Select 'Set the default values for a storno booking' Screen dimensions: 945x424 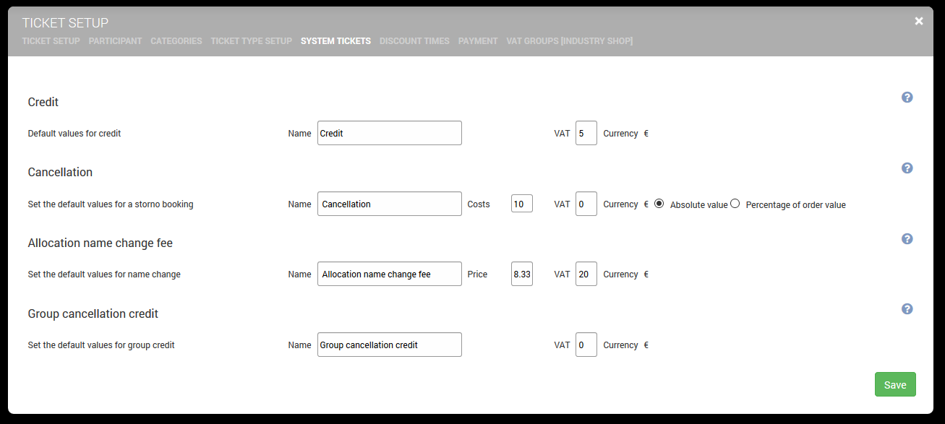(111, 204)
